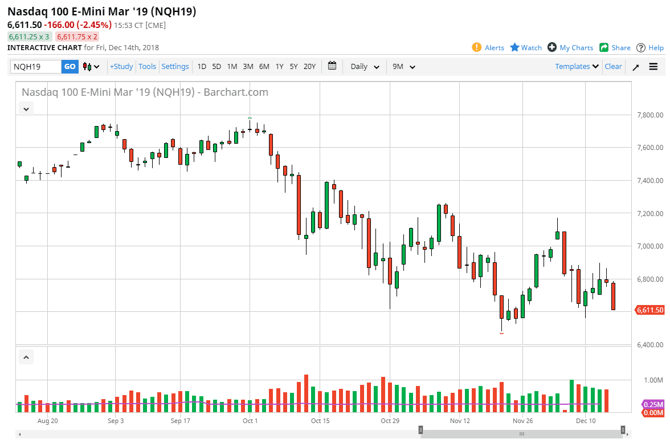Open the 9M range dropdown

(x=403, y=67)
